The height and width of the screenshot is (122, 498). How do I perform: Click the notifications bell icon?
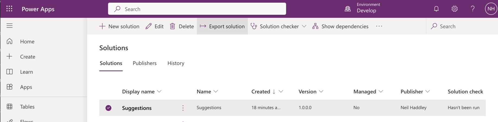436,9
